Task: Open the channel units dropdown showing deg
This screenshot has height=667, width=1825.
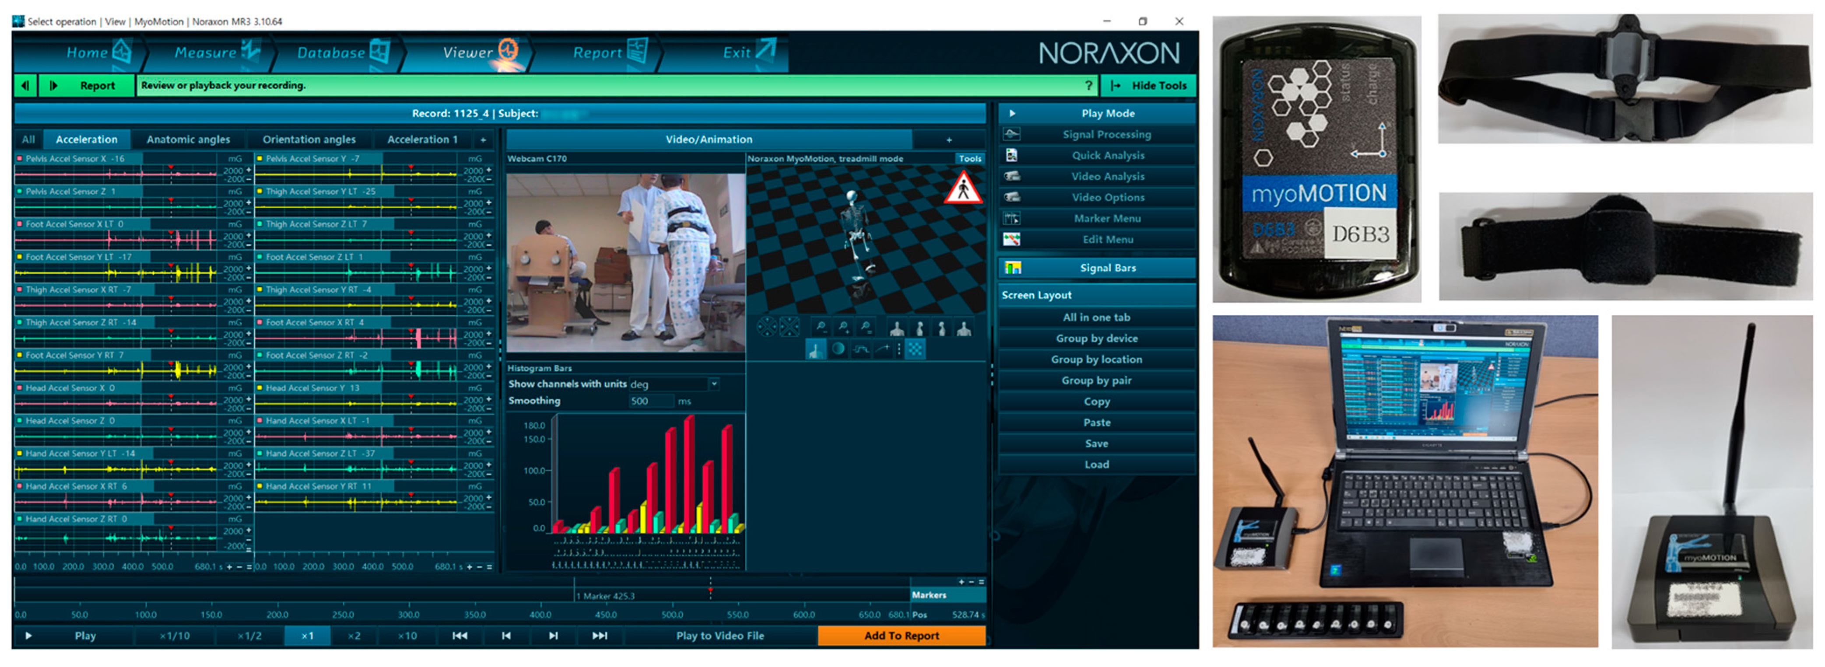Action: point(714,384)
